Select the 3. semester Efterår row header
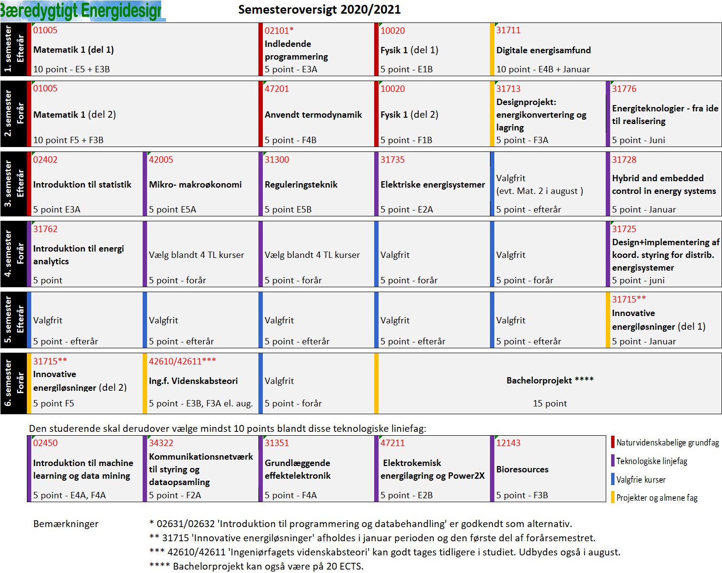The image size is (722, 573). tap(14, 184)
